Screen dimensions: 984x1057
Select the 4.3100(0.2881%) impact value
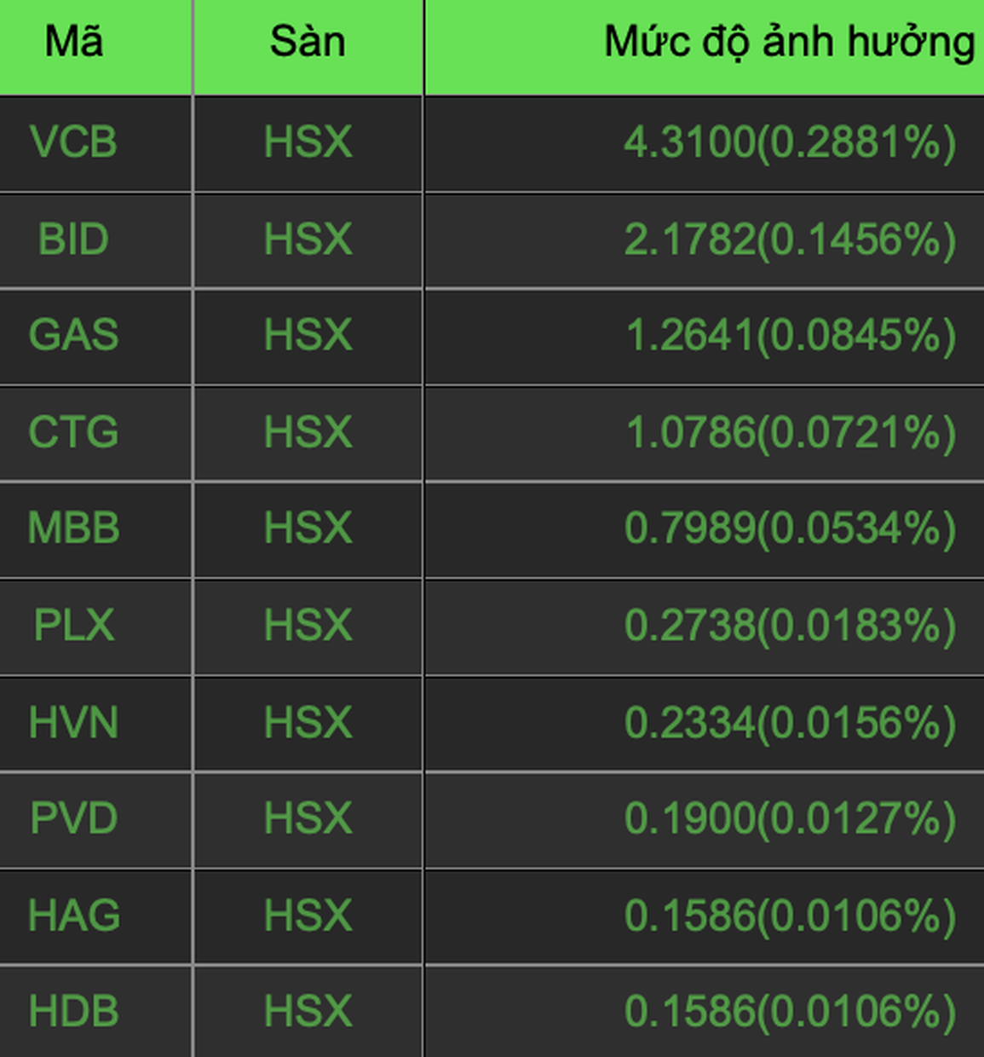[x=790, y=142]
